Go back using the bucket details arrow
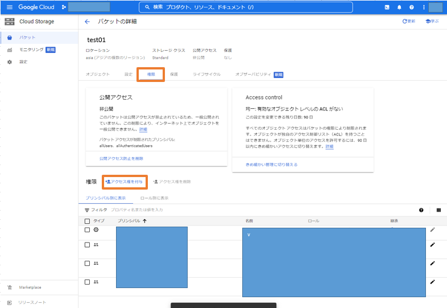The height and width of the screenshot is (308, 447). [x=87, y=22]
